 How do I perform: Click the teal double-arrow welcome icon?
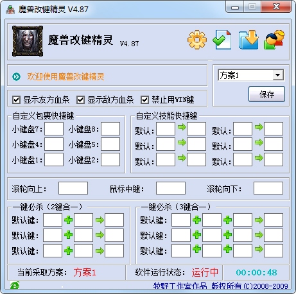pos(17,76)
